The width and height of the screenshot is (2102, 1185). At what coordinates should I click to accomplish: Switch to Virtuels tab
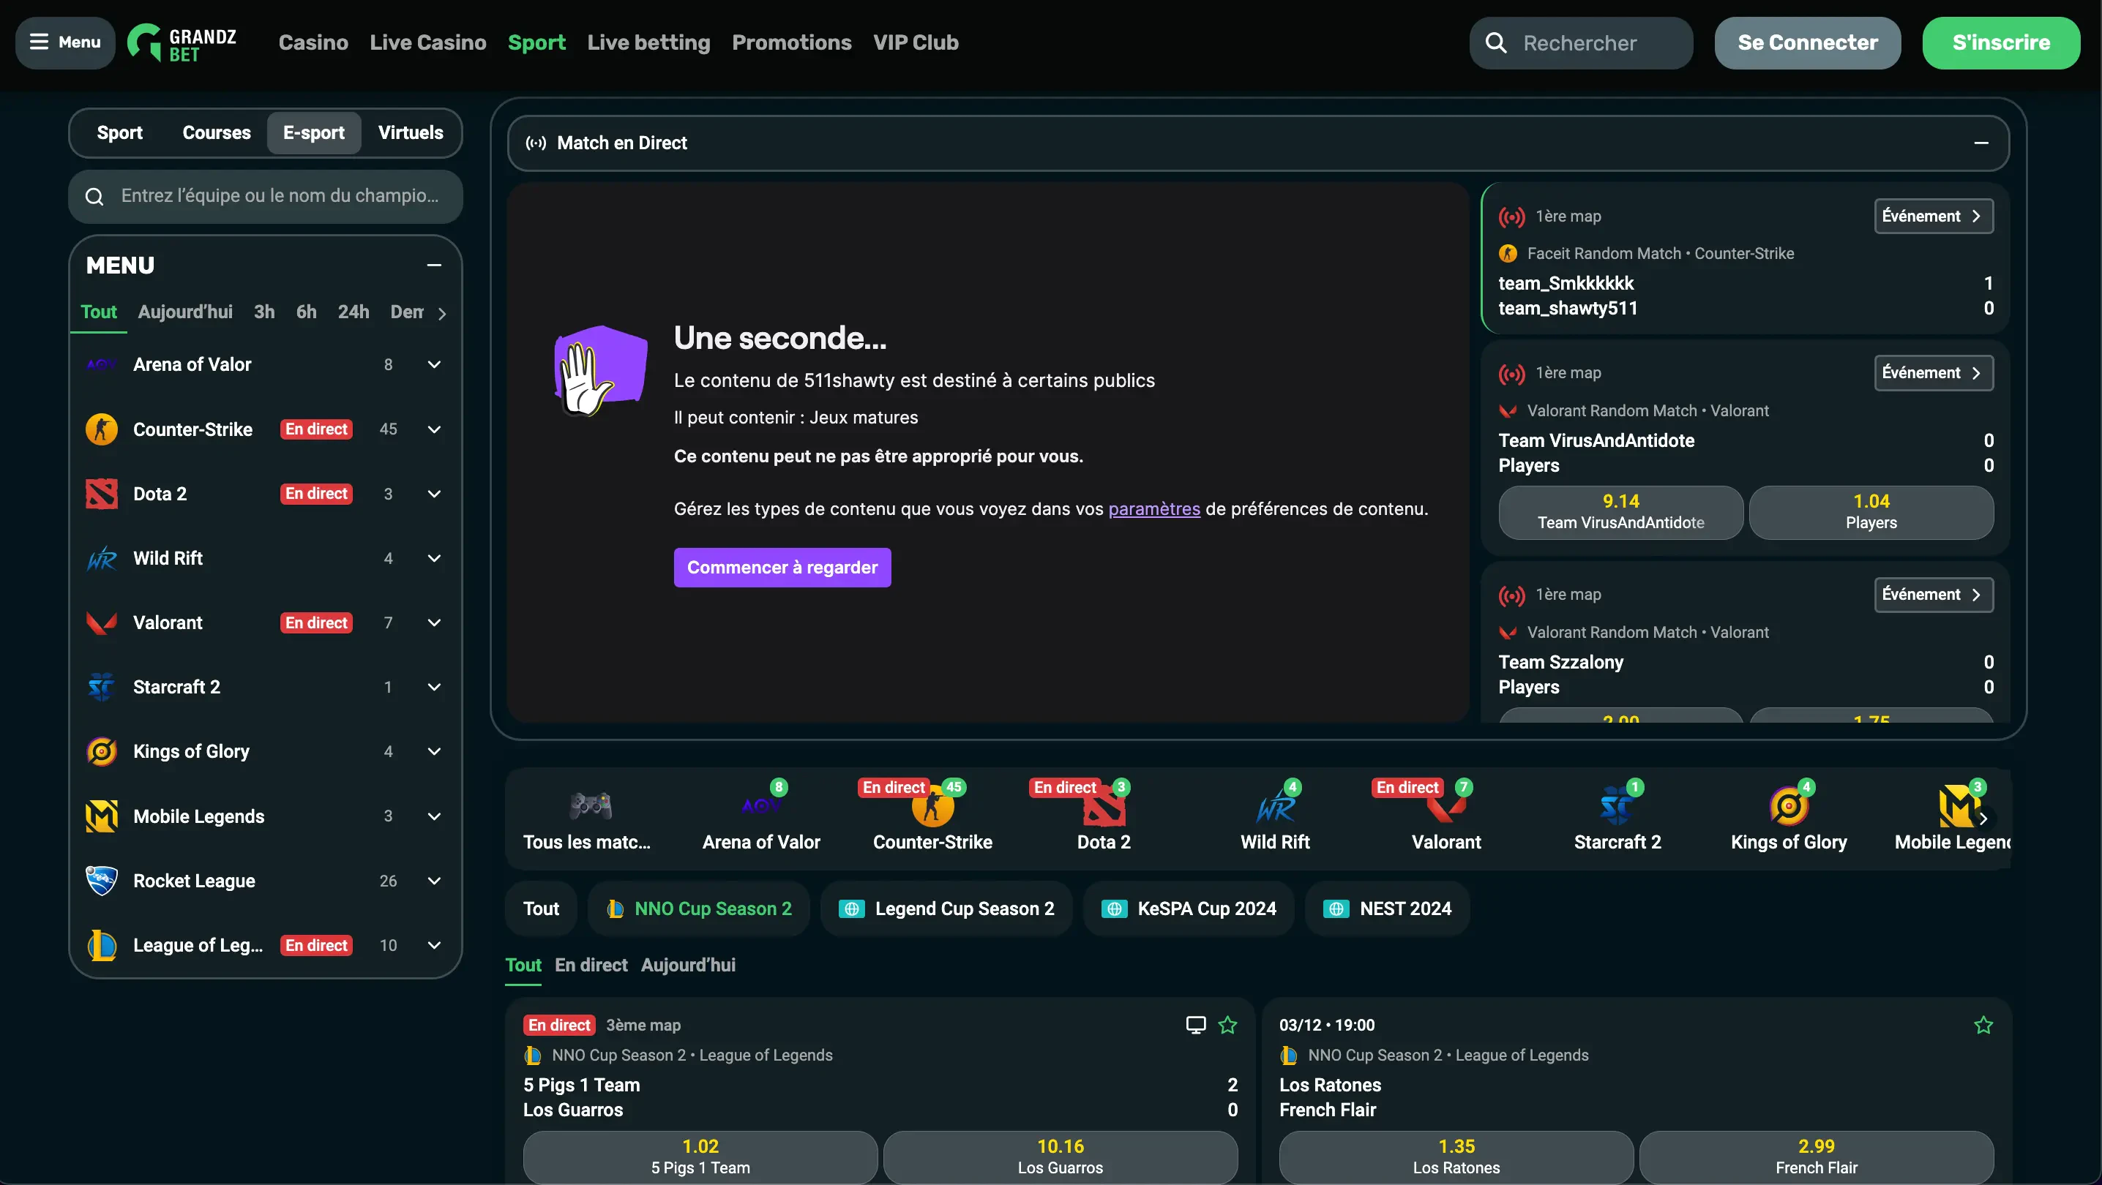point(411,133)
